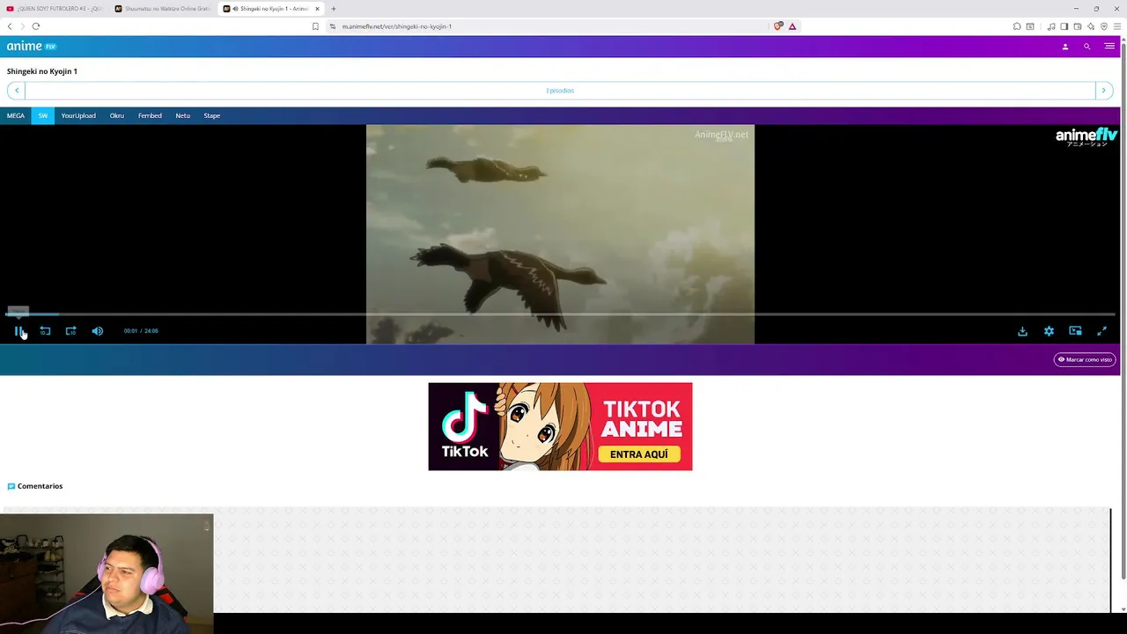Go to next episode arrow
The width and height of the screenshot is (1127, 634).
click(1104, 91)
